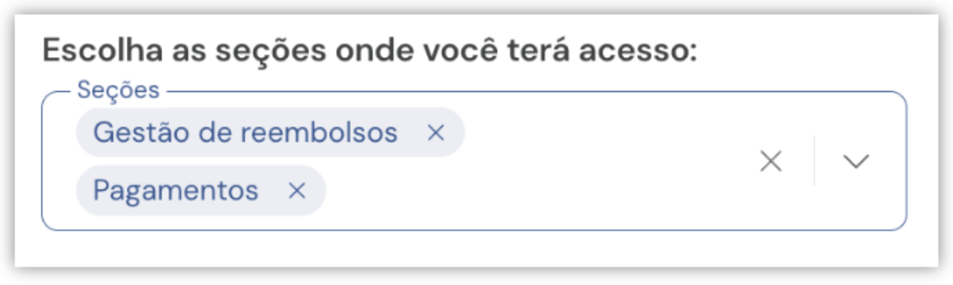953x285 pixels.
Task: Show available section options via chevron
Action: click(x=856, y=161)
